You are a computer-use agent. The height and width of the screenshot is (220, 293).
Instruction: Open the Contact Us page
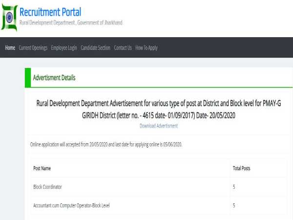point(123,48)
